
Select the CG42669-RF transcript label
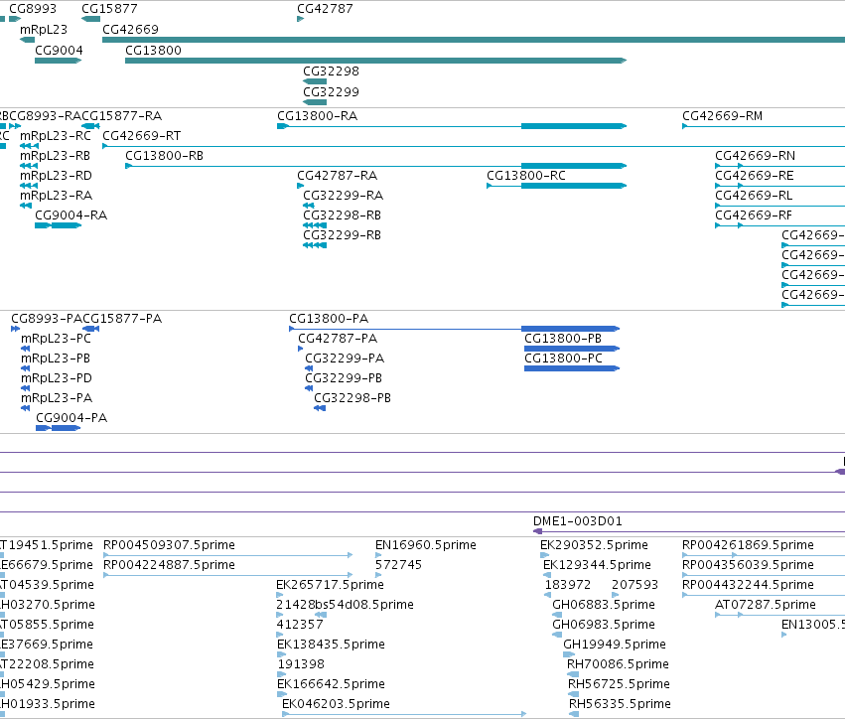click(754, 216)
